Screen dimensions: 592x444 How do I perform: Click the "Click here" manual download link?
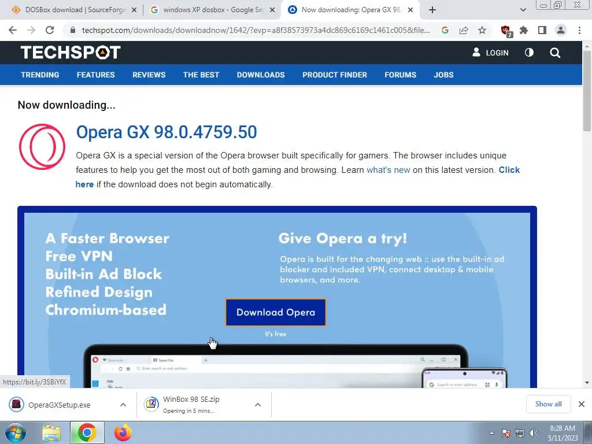pos(509,170)
